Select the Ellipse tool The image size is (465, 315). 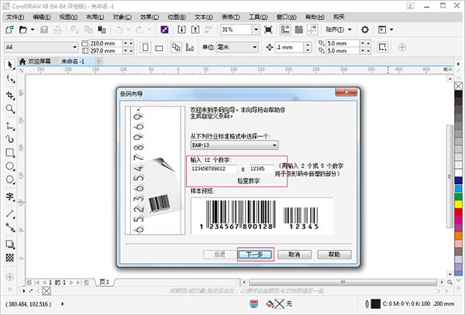point(10,166)
